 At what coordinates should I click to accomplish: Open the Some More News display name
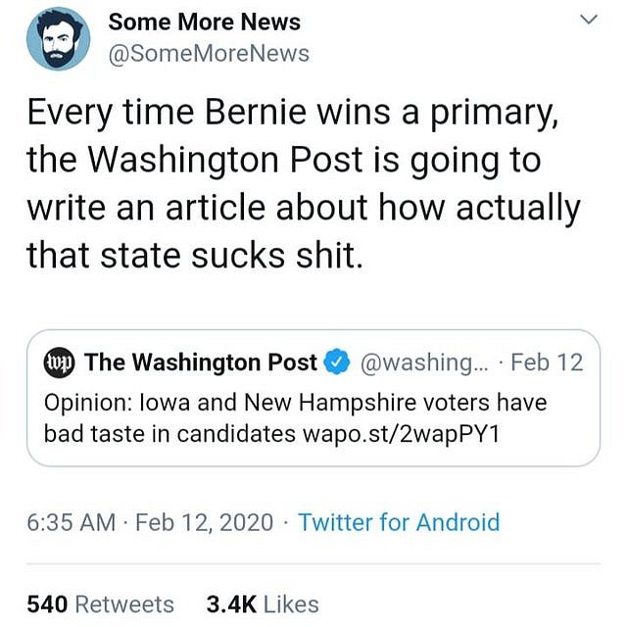204,22
